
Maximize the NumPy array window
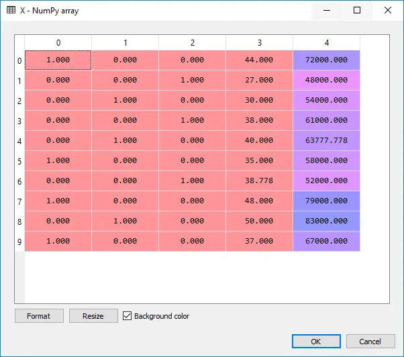[357, 10]
